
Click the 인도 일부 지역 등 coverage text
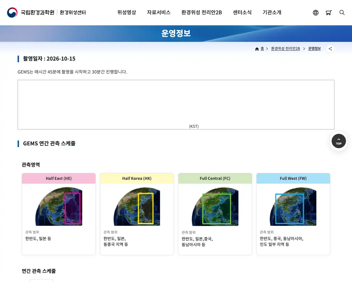(274, 244)
